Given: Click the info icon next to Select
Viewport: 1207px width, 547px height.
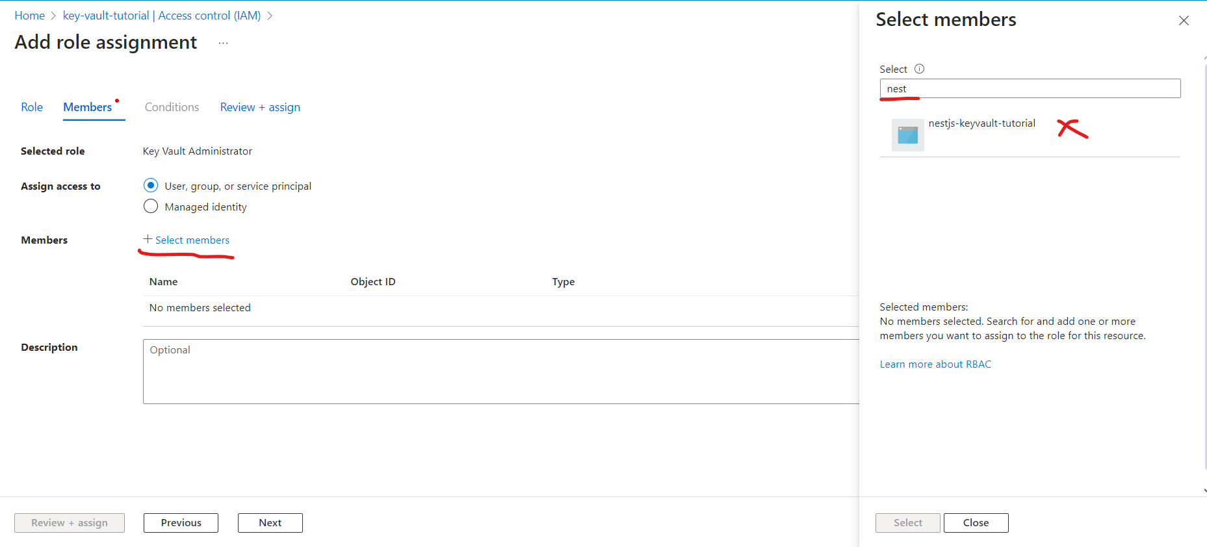Looking at the screenshot, I should click(x=919, y=69).
